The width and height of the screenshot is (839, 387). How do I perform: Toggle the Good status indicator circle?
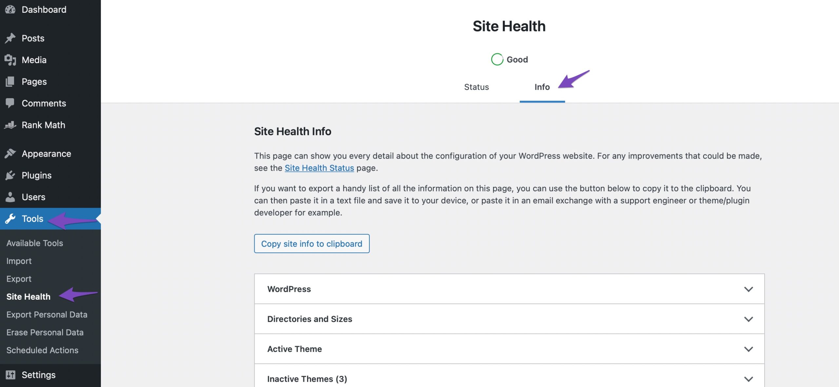tap(497, 59)
